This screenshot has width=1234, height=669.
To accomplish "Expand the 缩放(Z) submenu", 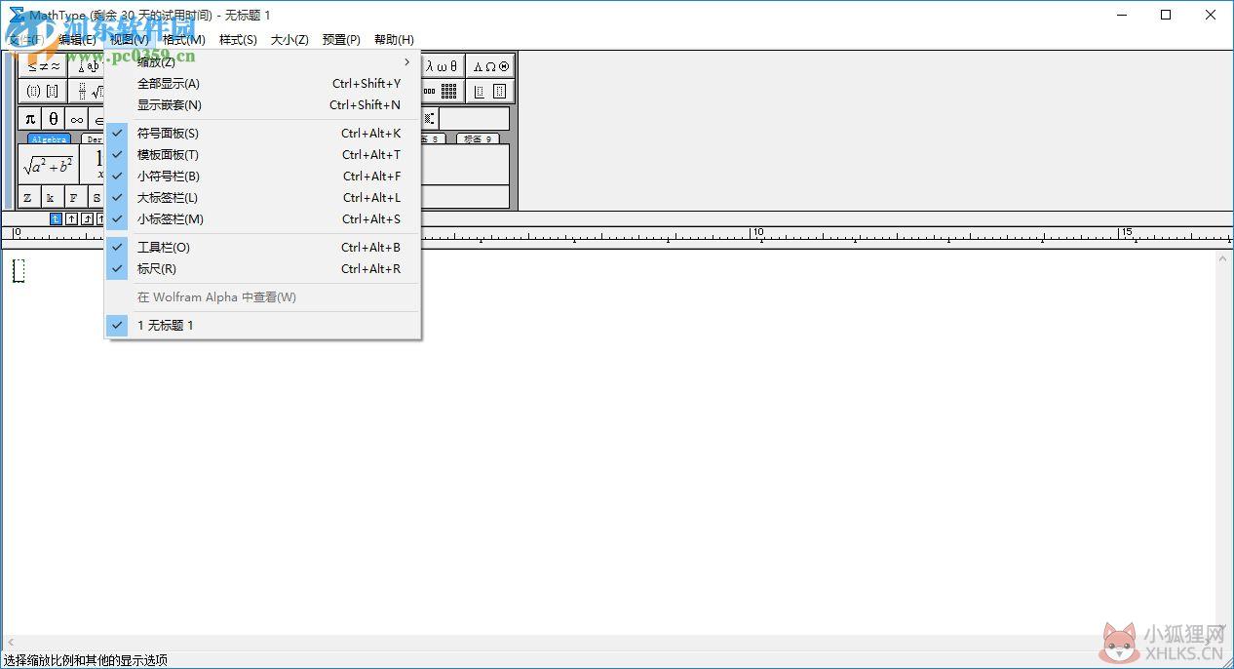I will tap(263, 62).
